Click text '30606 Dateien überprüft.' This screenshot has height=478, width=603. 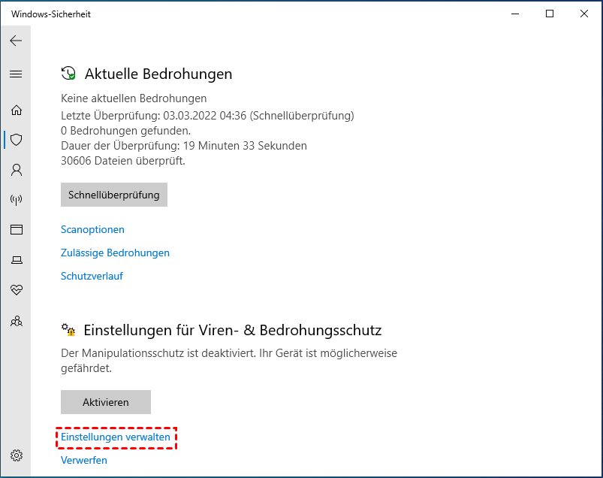coord(123,161)
